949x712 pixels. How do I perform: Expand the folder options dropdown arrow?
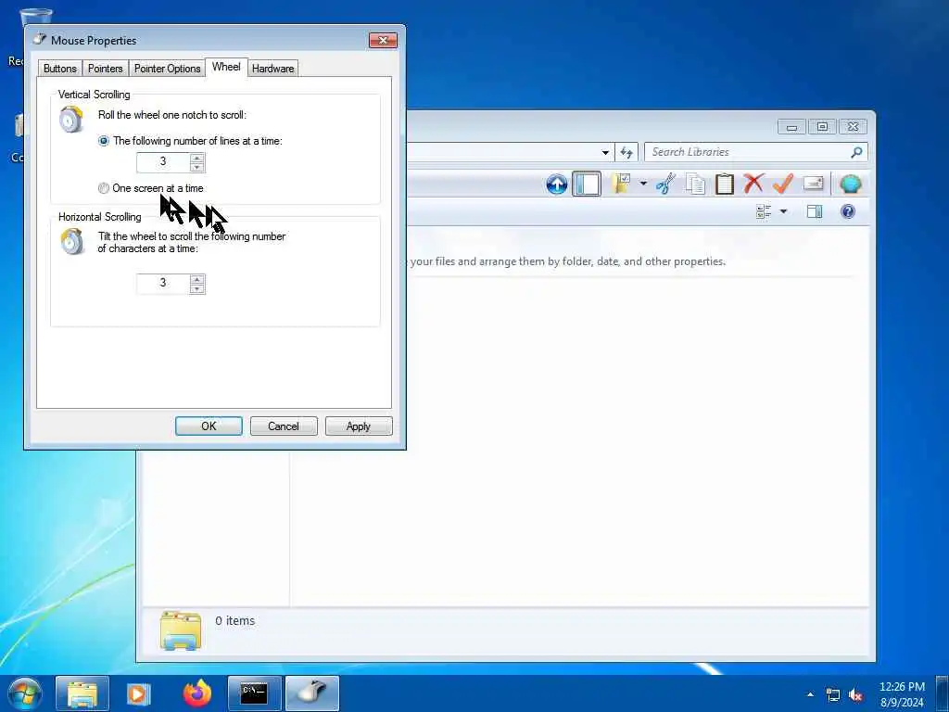tap(643, 184)
